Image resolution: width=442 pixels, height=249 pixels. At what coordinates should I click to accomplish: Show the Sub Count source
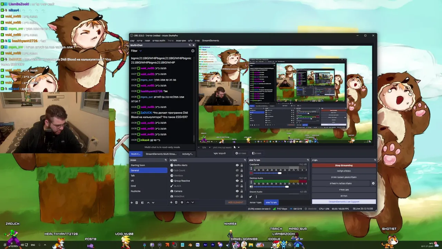pos(237,170)
